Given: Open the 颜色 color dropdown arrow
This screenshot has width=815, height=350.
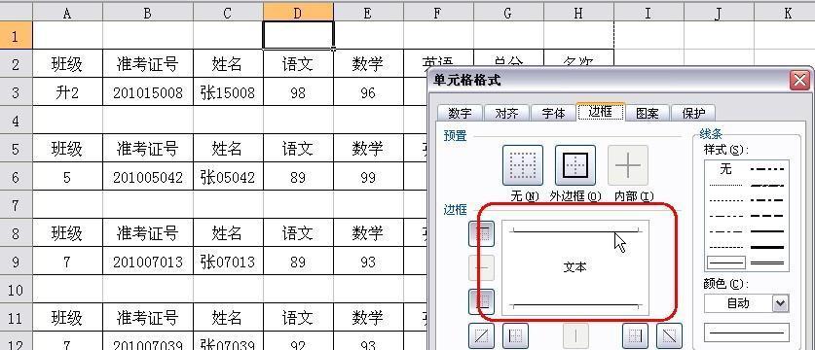Looking at the screenshot, I should [780, 303].
